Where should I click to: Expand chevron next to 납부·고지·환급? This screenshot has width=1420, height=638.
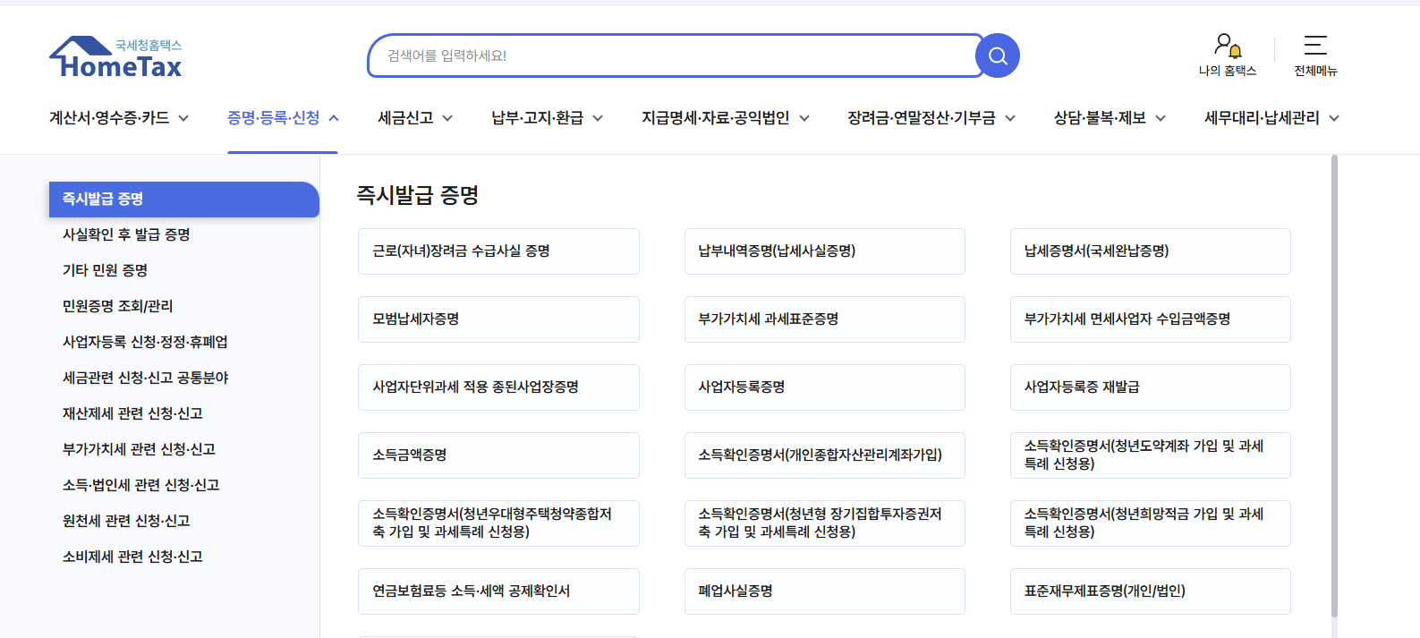point(598,118)
